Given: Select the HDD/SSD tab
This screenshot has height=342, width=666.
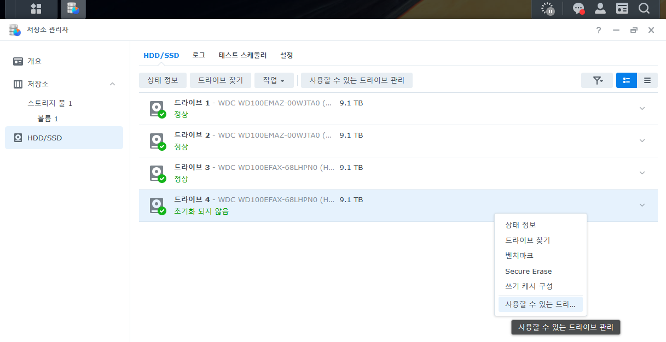Looking at the screenshot, I should point(161,56).
